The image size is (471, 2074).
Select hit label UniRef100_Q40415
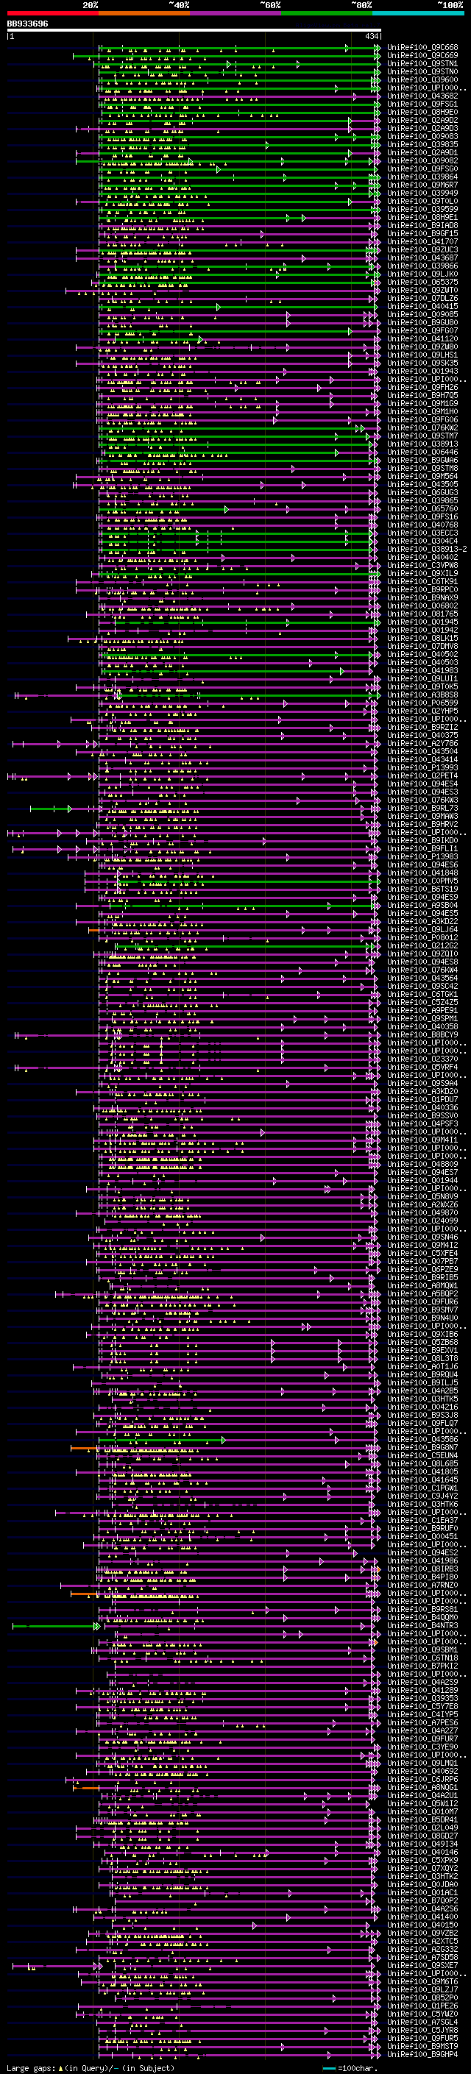[x=422, y=306]
